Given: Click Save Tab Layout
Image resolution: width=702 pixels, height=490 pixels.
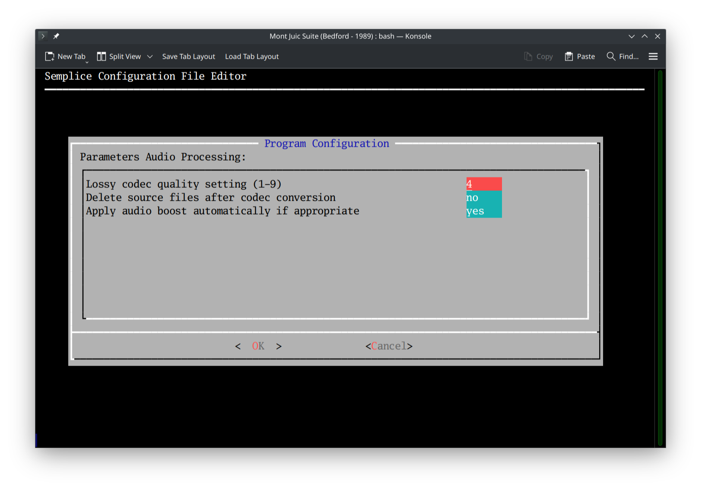Looking at the screenshot, I should pos(189,56).
